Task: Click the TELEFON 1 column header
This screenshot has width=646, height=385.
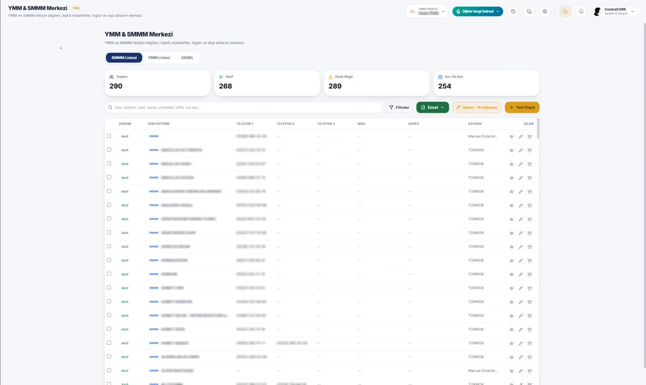Action: [245, 123]
